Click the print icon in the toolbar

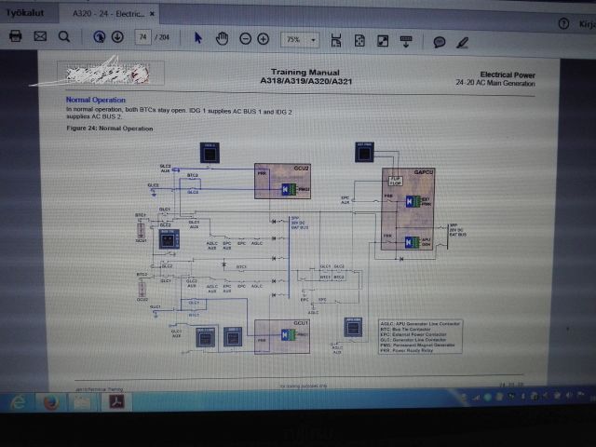click(16, 37)
